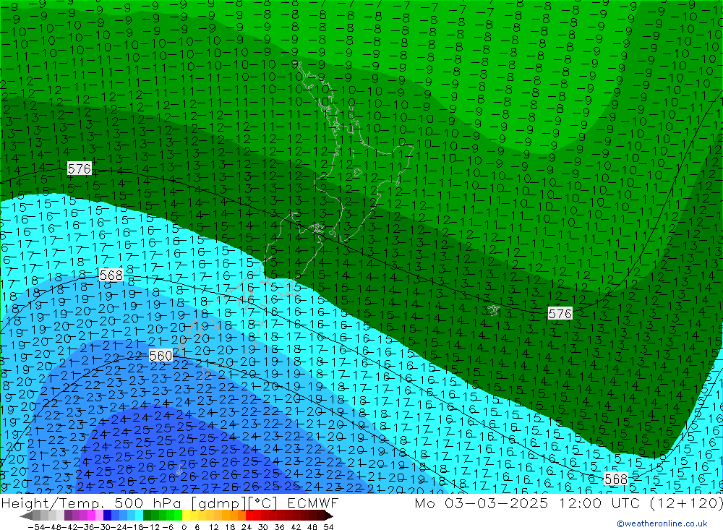Click the '(12+120)' forecast offset text
Image resolution: width=723 pixels, height=530 pixels.
pos(686,503)
